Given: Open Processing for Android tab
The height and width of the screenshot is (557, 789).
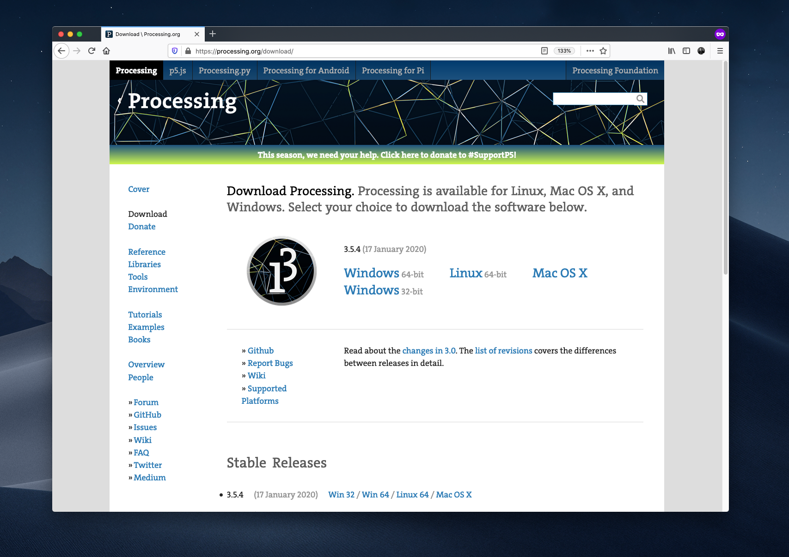Looking at the screenshot, I should pos(306,70).
